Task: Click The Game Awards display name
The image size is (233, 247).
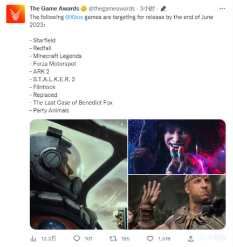Action: 54,9
